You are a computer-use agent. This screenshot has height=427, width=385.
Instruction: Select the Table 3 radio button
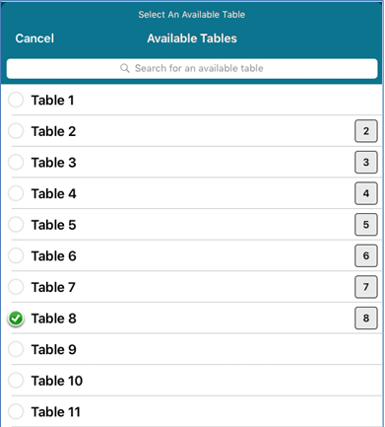(16, 162)
